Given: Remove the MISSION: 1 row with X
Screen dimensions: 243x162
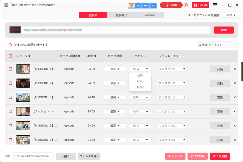Looking at the screenshot, I should [234, 69].
